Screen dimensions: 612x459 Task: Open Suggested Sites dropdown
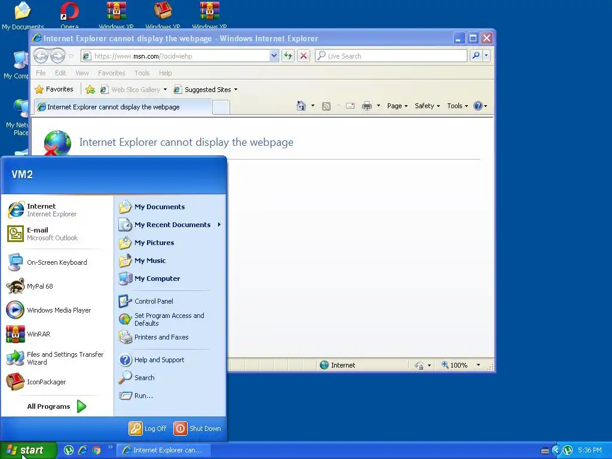pyautogui.click(x=206, y=90)
